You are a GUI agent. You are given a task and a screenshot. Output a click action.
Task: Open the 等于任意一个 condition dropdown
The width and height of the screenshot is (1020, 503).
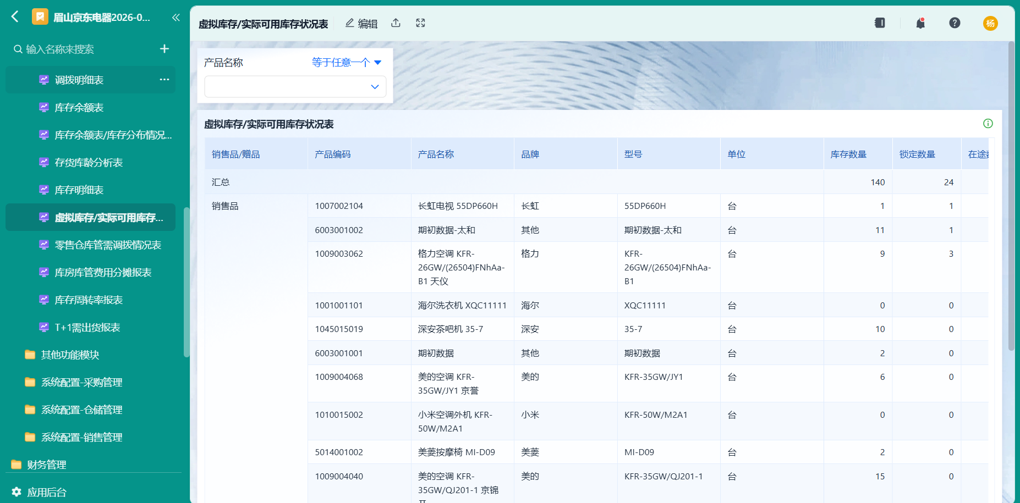pyautogui.click(x=347, y=63)
